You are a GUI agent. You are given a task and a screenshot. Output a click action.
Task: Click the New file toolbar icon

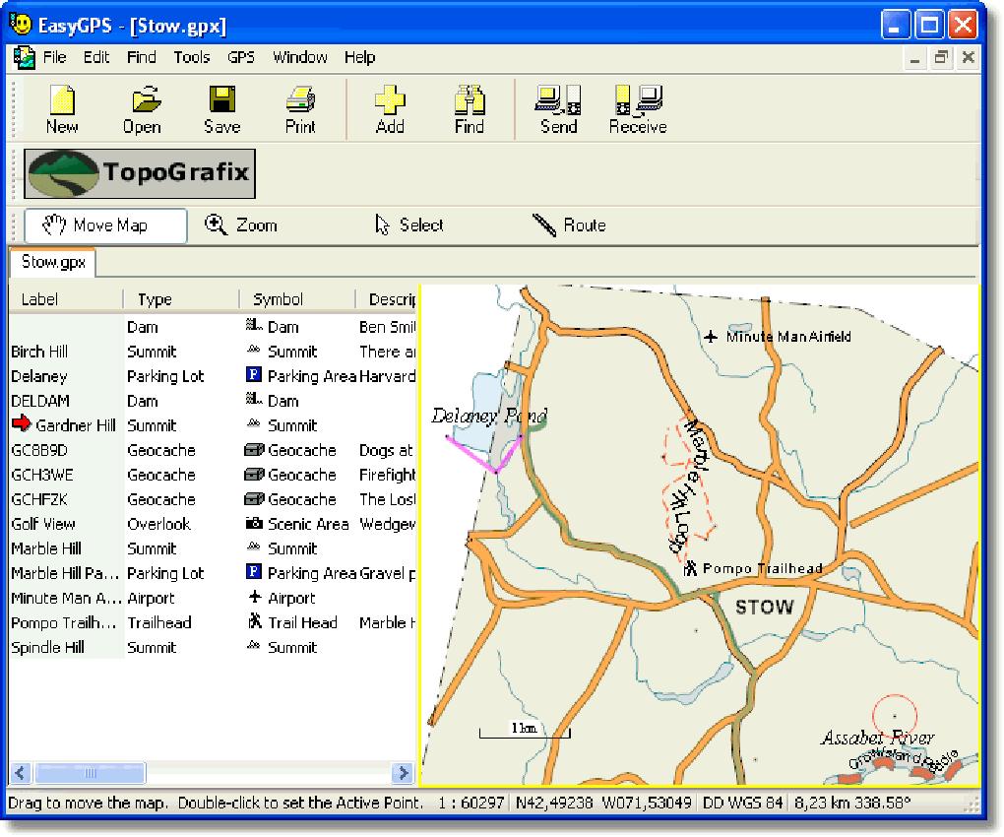(x=62, y=108)
